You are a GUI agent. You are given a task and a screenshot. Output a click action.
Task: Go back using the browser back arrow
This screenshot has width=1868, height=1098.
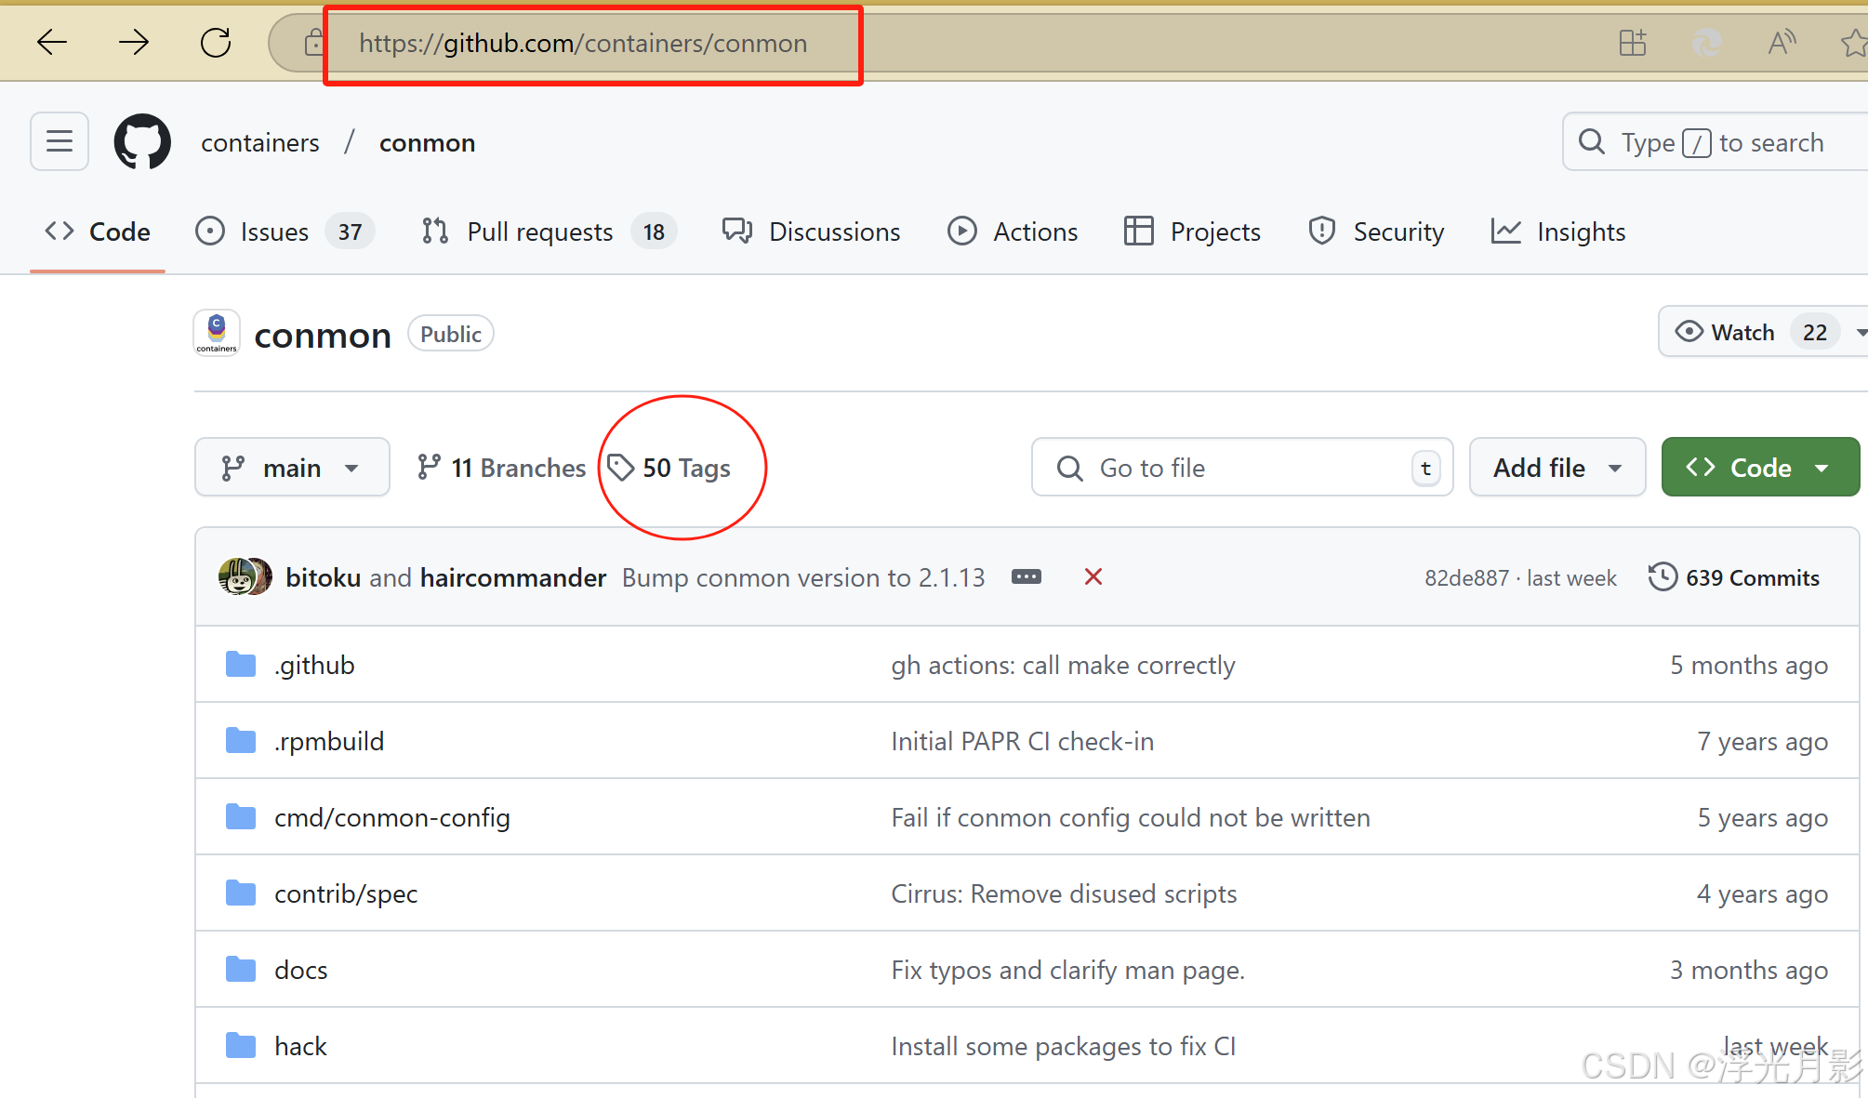click(52, 43)
